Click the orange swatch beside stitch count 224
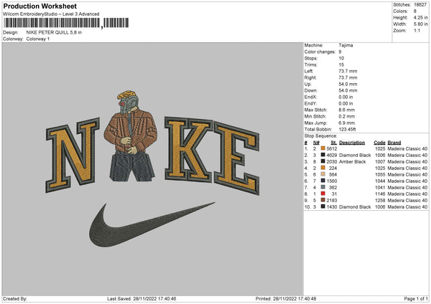Image resolution: width=431 pixels, height=304 pixels. (323, 168)
